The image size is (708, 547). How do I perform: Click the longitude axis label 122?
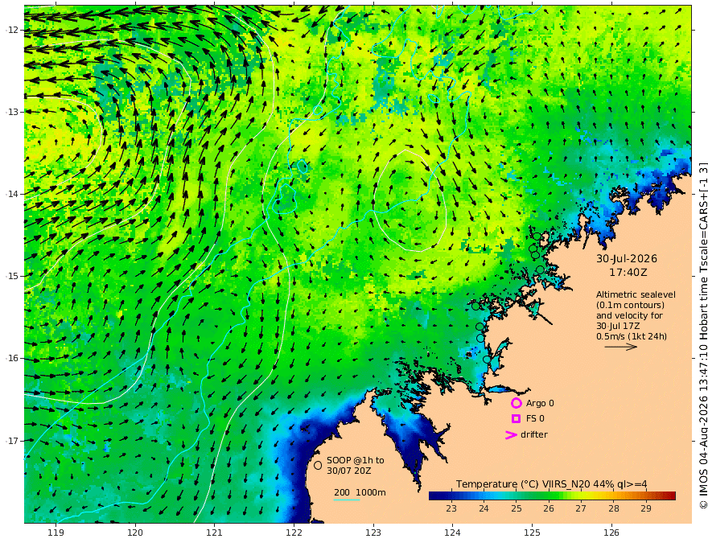coord(294,533)
